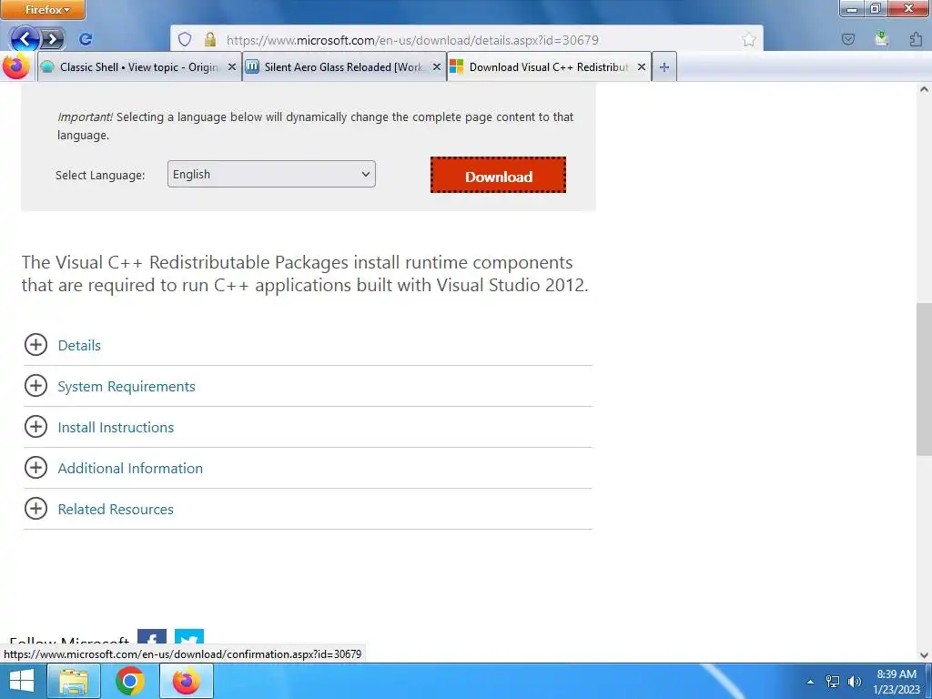Viewport: 932px width, 699px height.
Task: Click the Install Instructions link text
Action: tap(116, 428)
